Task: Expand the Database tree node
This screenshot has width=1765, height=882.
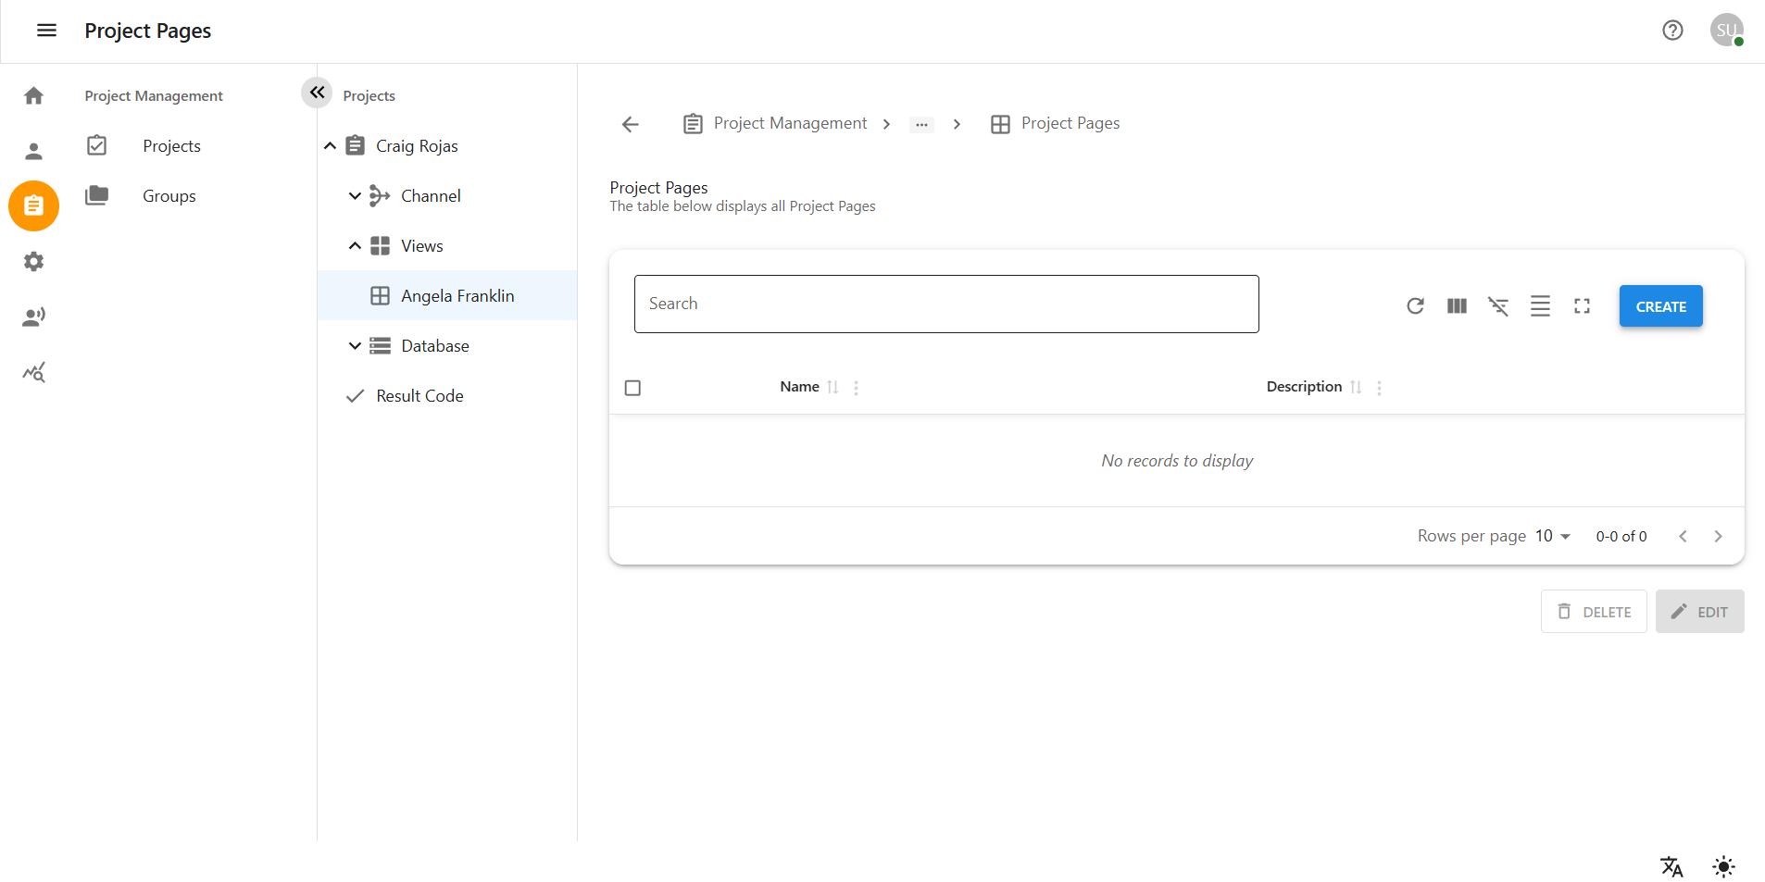Action: pos(354,345)
